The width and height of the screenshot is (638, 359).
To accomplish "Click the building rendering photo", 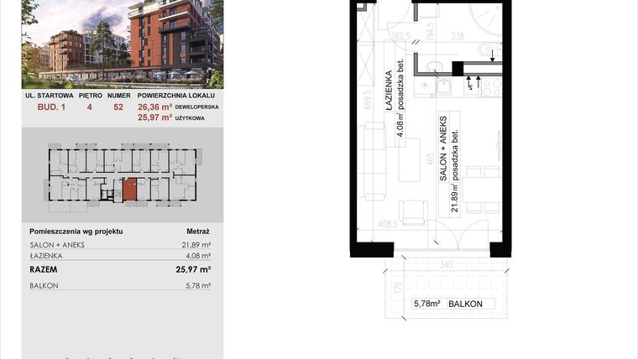I will click(123, 44).
